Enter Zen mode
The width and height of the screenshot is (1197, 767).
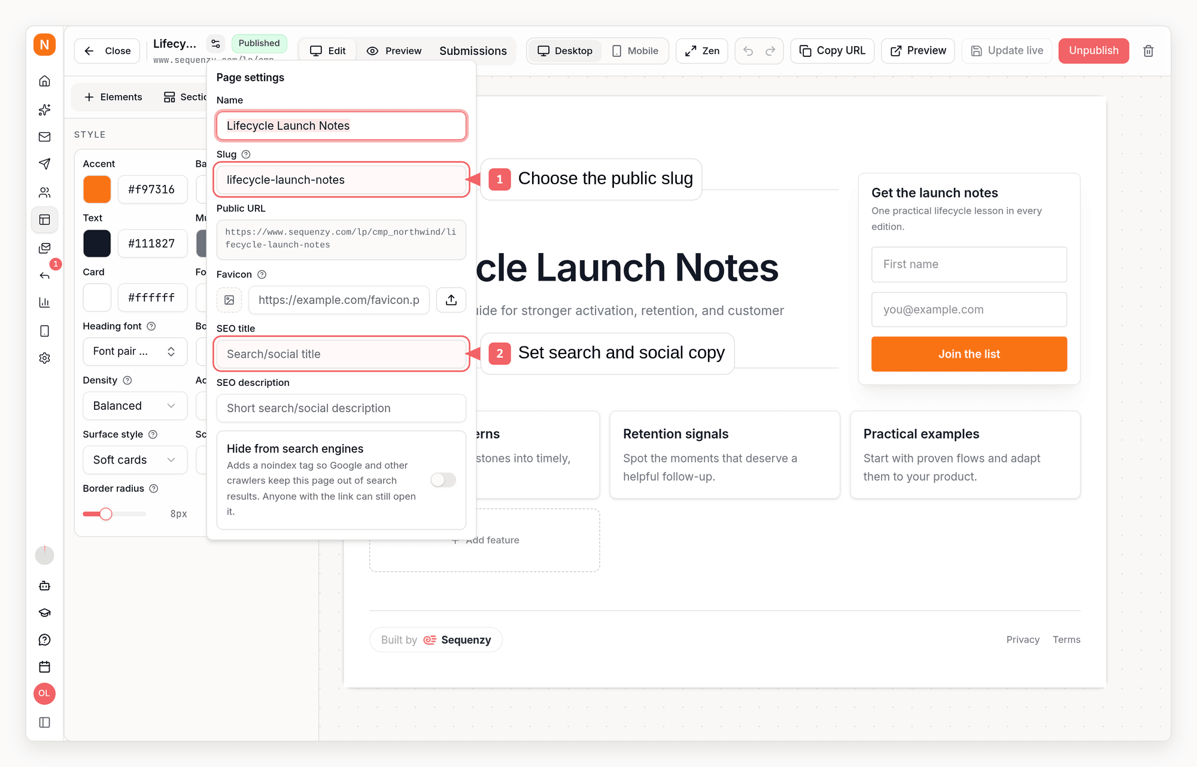point(702,51)
